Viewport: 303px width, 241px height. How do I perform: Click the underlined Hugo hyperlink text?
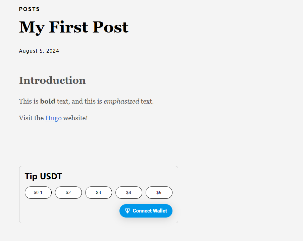point(53,118)
